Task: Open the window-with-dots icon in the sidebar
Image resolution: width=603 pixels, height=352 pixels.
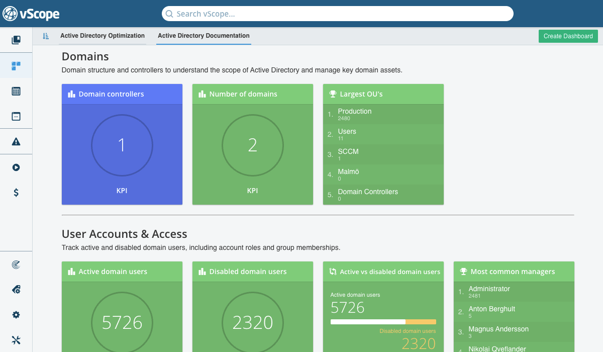Action: click(16, 116)
